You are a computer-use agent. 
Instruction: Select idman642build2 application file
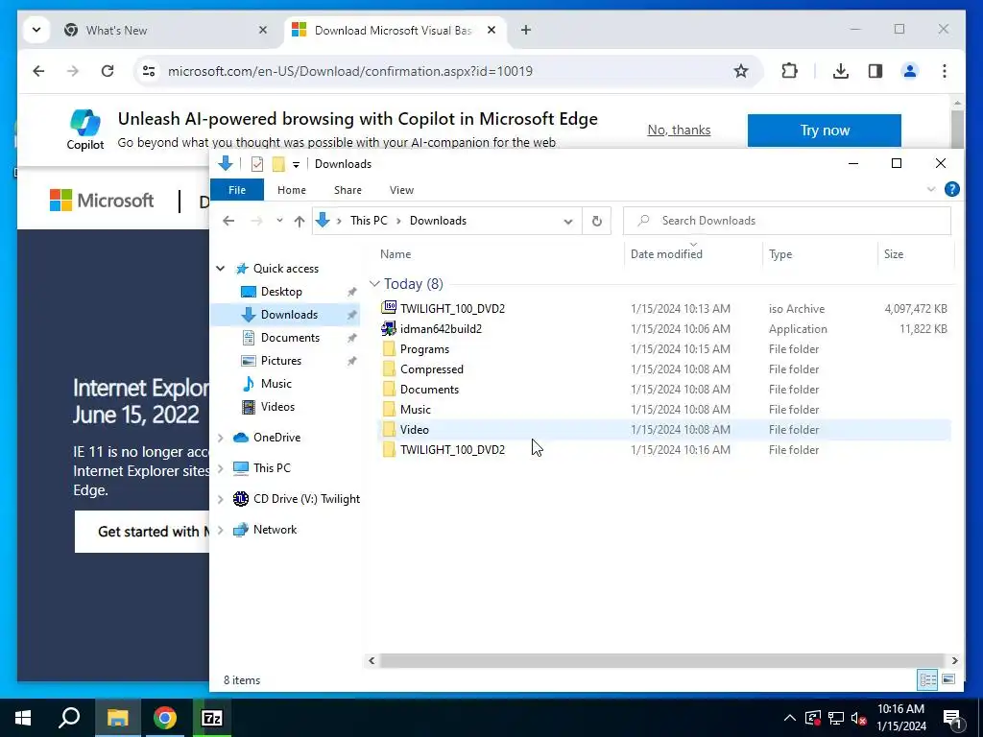coord(664,328)
